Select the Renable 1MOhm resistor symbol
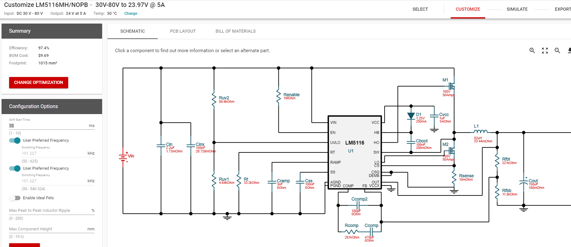 (278, 96)
